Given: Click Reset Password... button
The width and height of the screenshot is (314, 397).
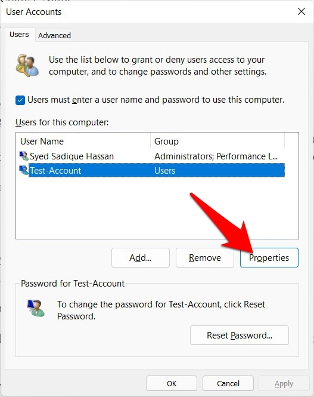Looking at the screenshot, I should point(240,336).
